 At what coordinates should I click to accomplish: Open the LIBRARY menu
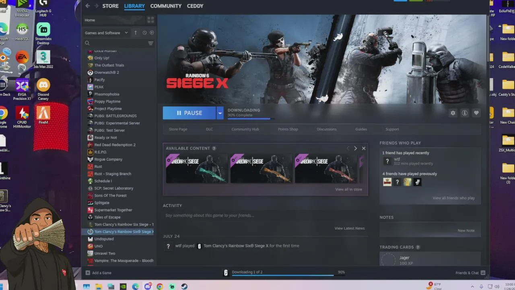tap(134, 6)
